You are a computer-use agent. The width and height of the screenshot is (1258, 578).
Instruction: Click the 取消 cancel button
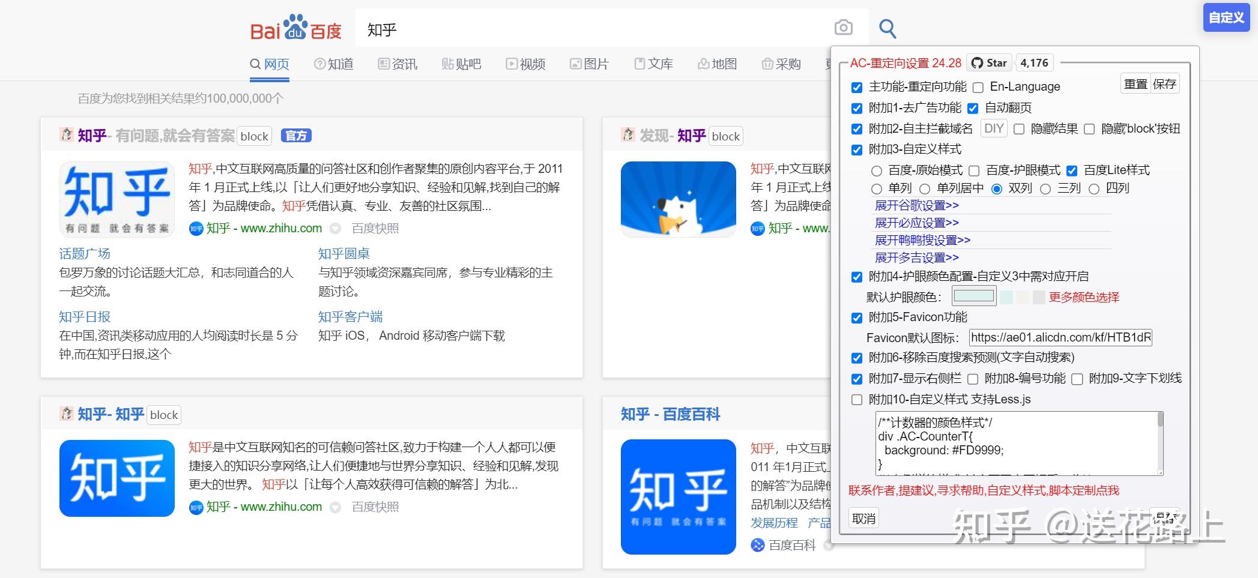pos(863,519)
